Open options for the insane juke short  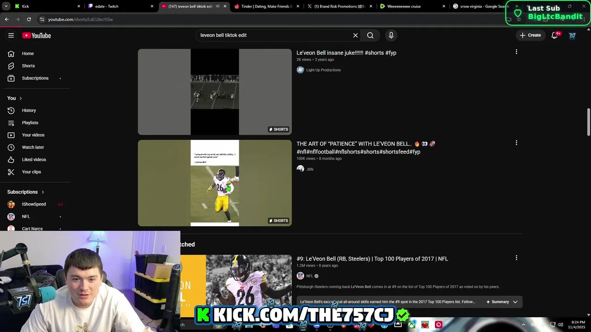point(516,52)
